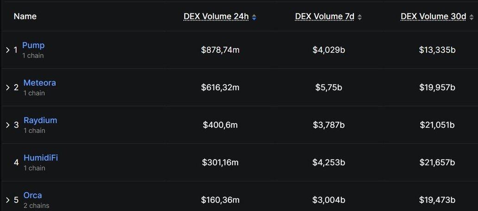
Task: Open the Raydium protocol link
Action: pyautogui.click(x=40, y=120)
